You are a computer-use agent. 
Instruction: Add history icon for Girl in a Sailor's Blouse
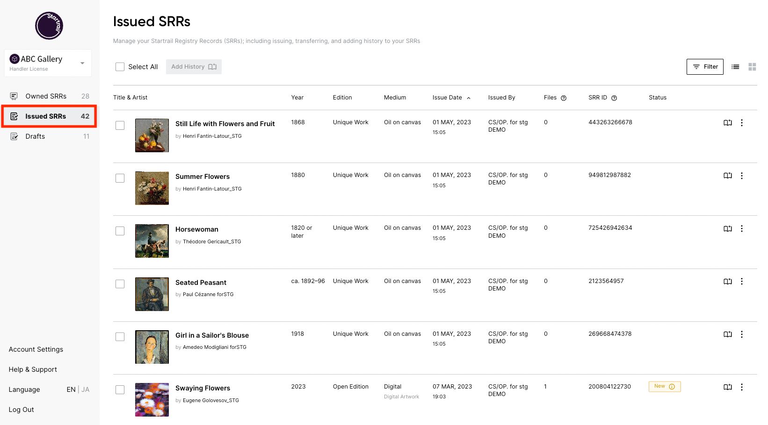(x=728, y=334)
